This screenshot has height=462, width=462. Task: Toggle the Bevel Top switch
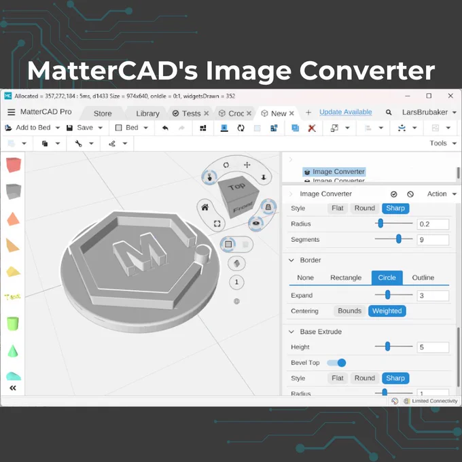pos(336,363)
